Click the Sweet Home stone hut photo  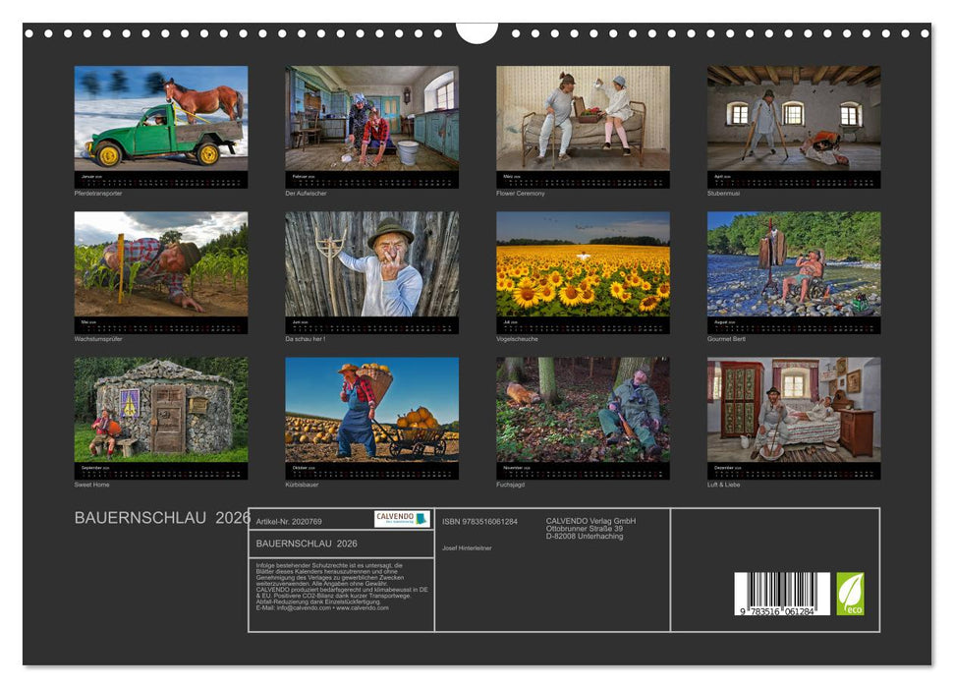coord(161,409)
